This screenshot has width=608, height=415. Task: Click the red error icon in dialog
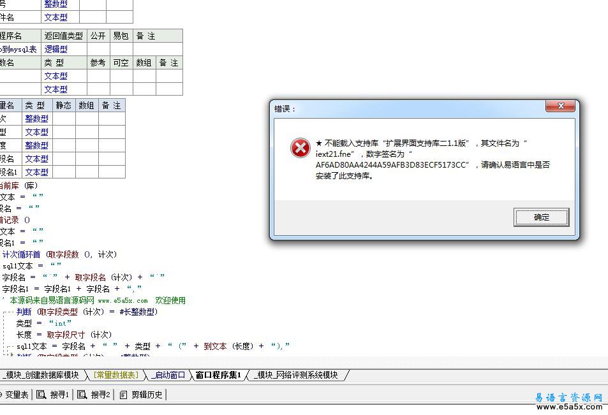(x=300, y=148)
